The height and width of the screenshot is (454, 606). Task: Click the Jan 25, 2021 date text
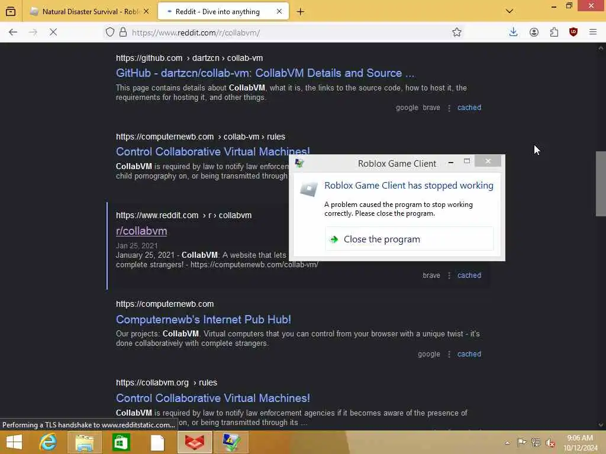click(x=137, y=245)
